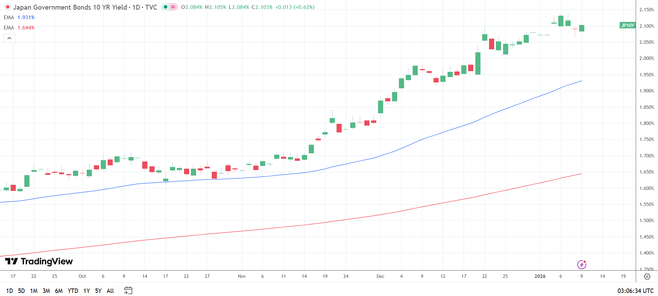Screen dimensions: 658x296
Task: Click the tall green candle before Dec 22
Action: [x=478, y=63]
